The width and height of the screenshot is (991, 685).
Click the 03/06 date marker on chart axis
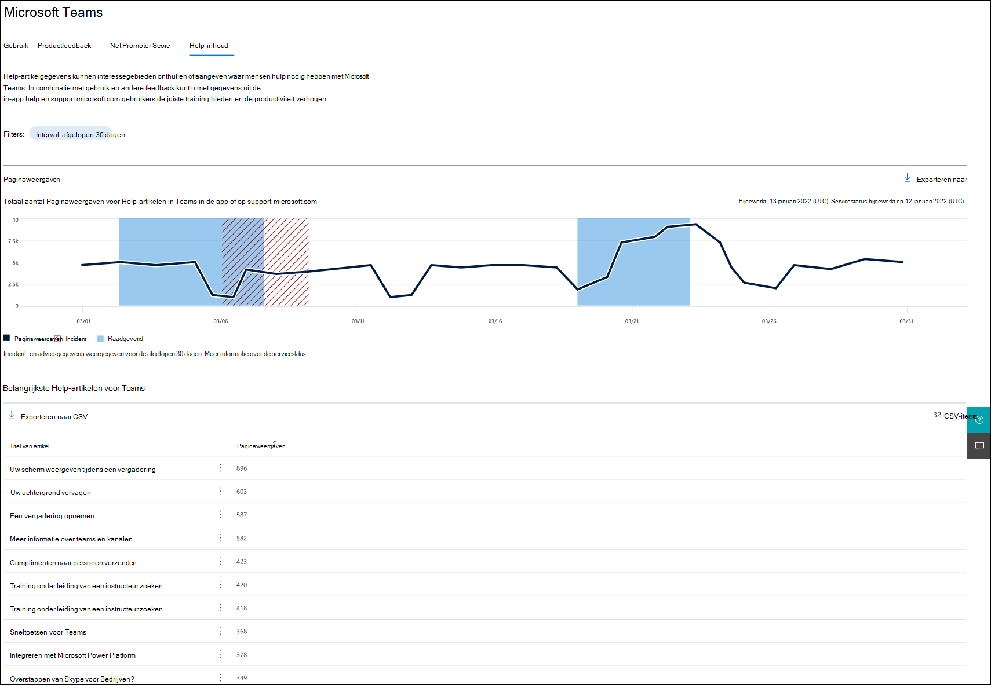(x=220, y=321)
